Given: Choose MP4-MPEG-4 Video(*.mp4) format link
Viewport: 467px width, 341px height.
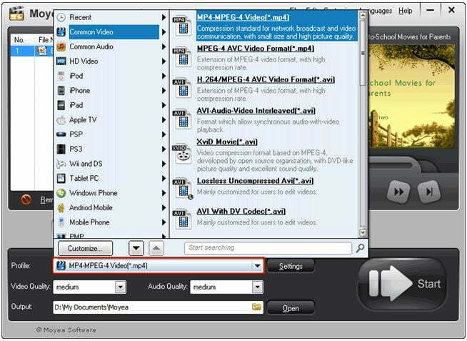Looking at the screenshot, I should [243, 17].
